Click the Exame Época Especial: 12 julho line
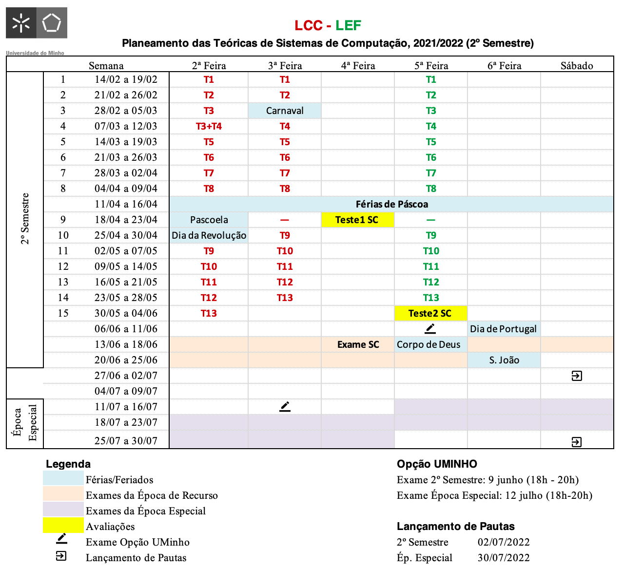 [x=494, y=495]
